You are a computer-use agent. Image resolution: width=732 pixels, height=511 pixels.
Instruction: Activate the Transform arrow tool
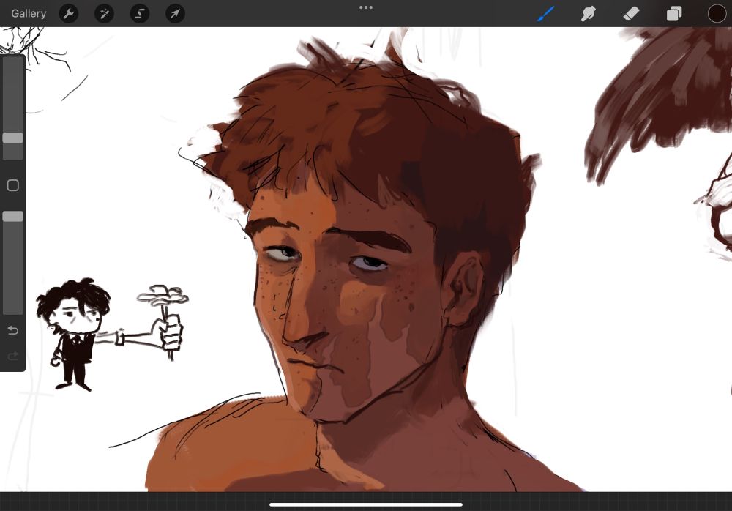(x=175, y=14)
